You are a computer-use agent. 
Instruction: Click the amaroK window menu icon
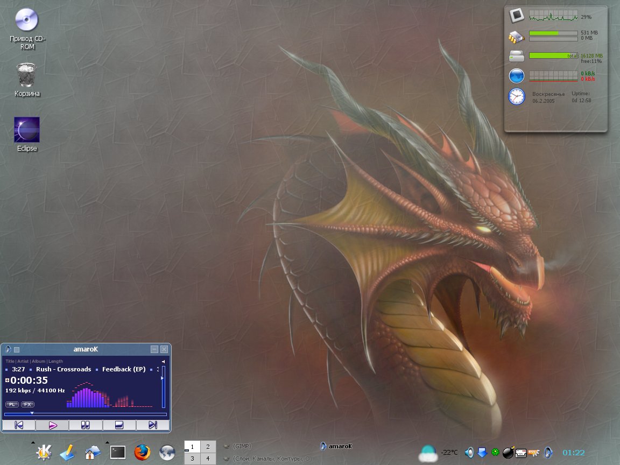coord(8,349)
